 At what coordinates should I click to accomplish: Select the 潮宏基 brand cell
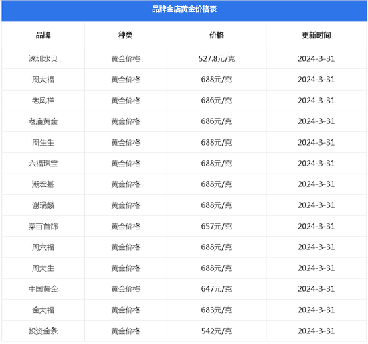[43, 184]
